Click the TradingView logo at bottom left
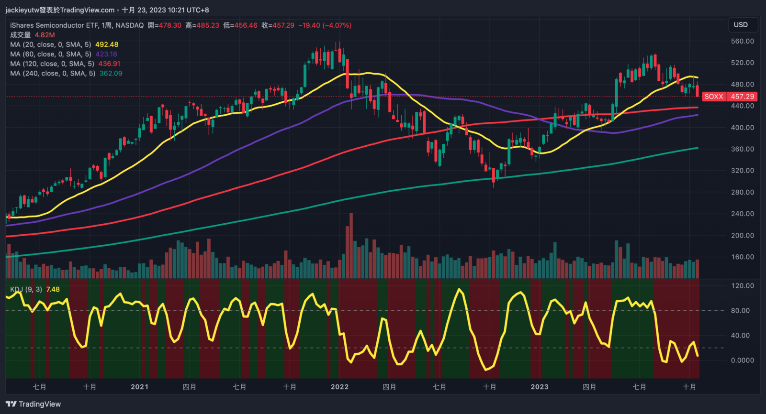 tap(34, 404)
